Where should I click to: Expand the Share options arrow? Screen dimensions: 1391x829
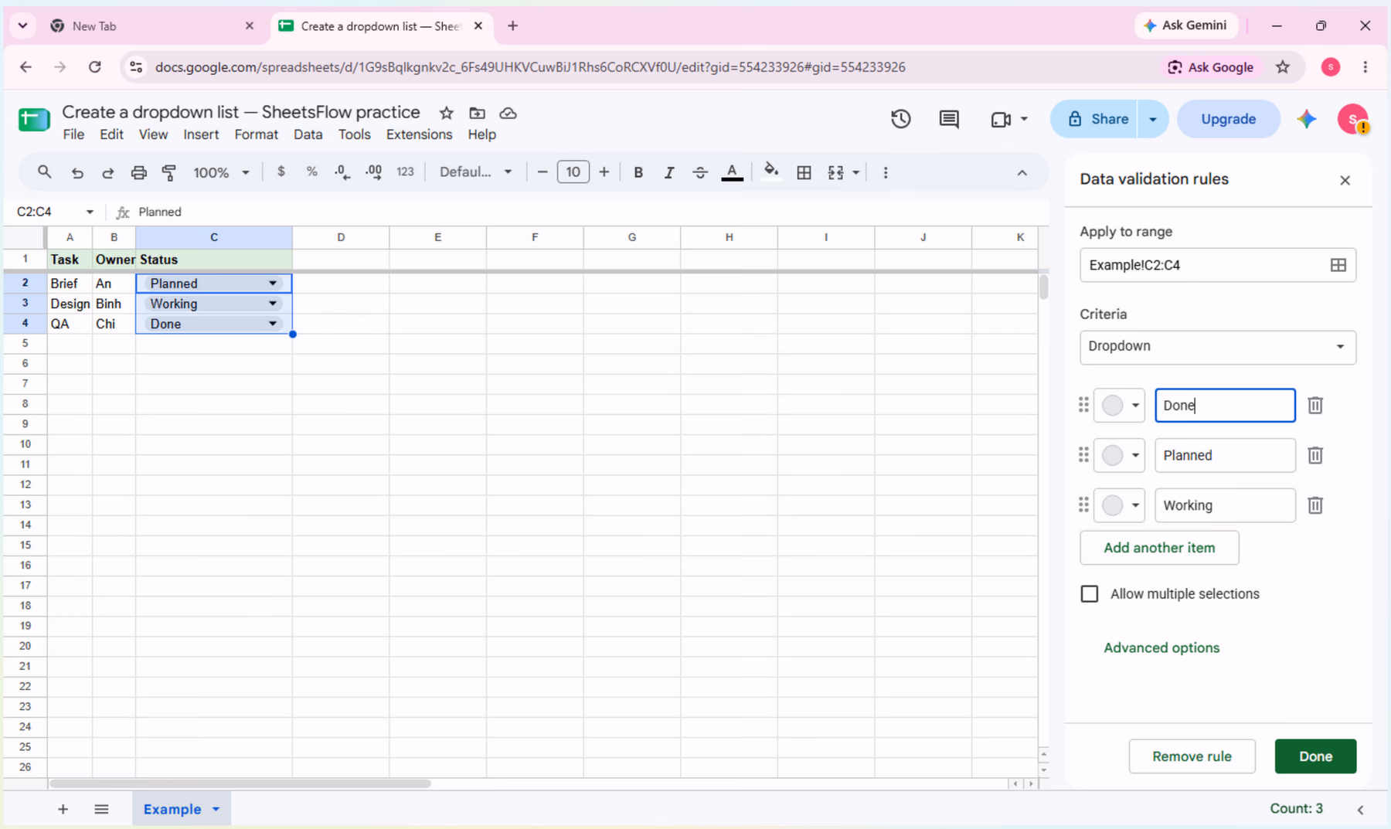point(1152,119)
